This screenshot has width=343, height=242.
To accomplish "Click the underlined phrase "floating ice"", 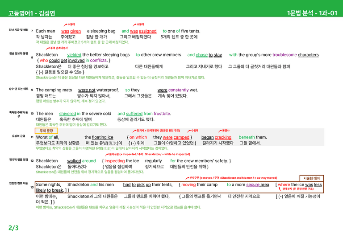I will point(103,137).
